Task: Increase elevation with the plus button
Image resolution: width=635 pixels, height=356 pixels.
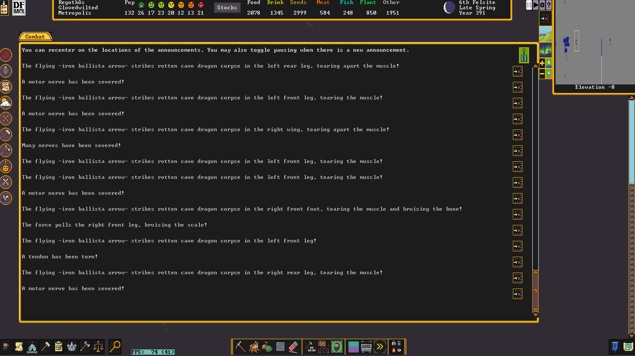Action: click(x=542, y=63)
